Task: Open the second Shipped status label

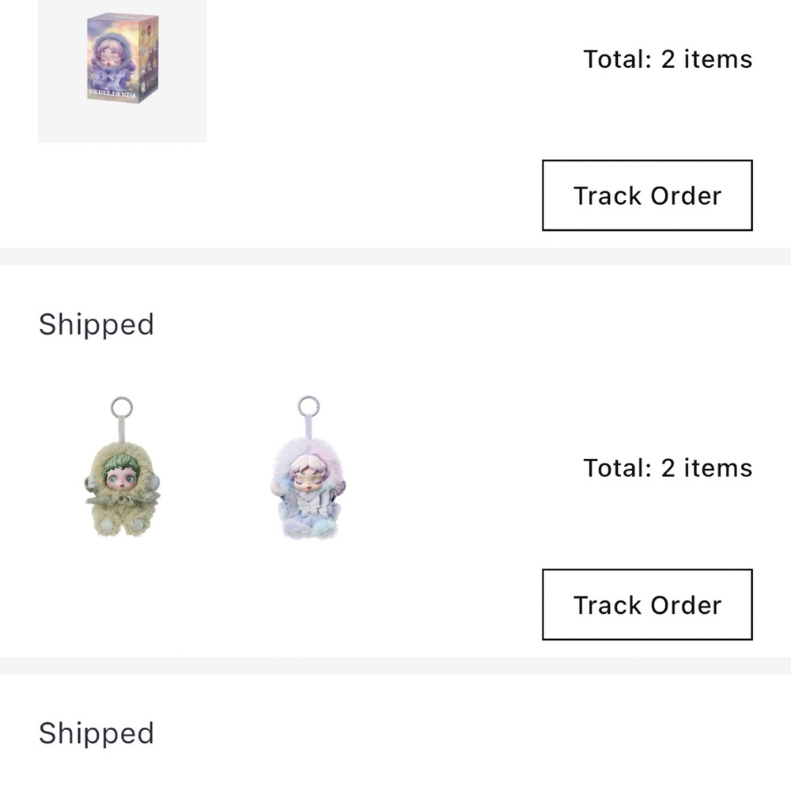Action: pyautogui.click(x=97, y=733)
